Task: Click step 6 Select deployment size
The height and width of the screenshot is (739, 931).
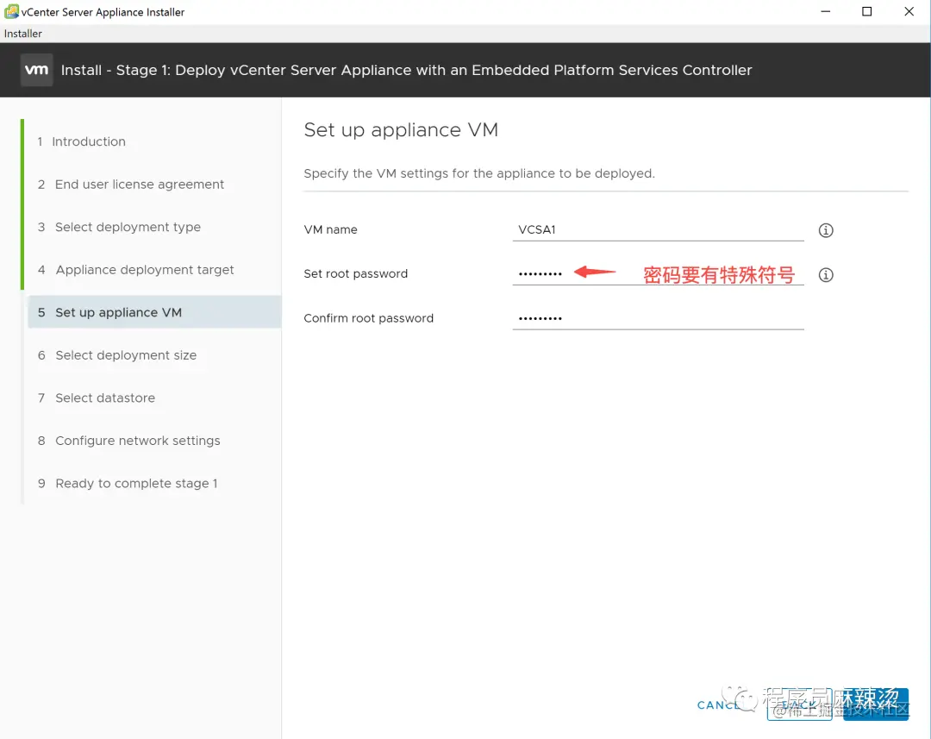Action: [117, 355]
